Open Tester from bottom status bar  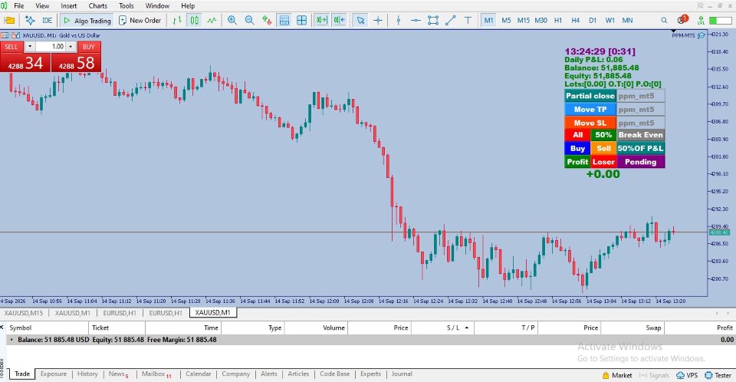click(718, 375)
